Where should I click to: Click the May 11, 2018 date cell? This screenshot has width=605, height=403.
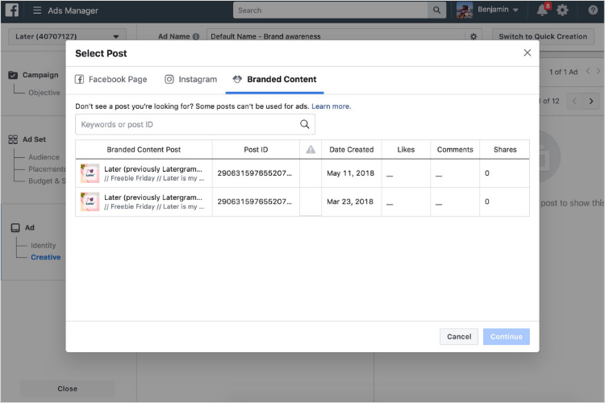click(350, 173)
